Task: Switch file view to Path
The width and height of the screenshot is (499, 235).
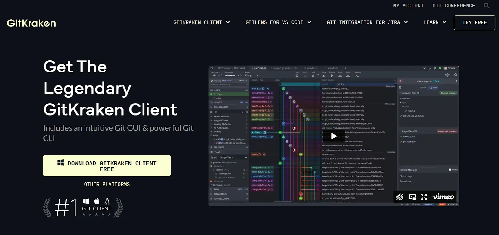Action: pos(423,87)
